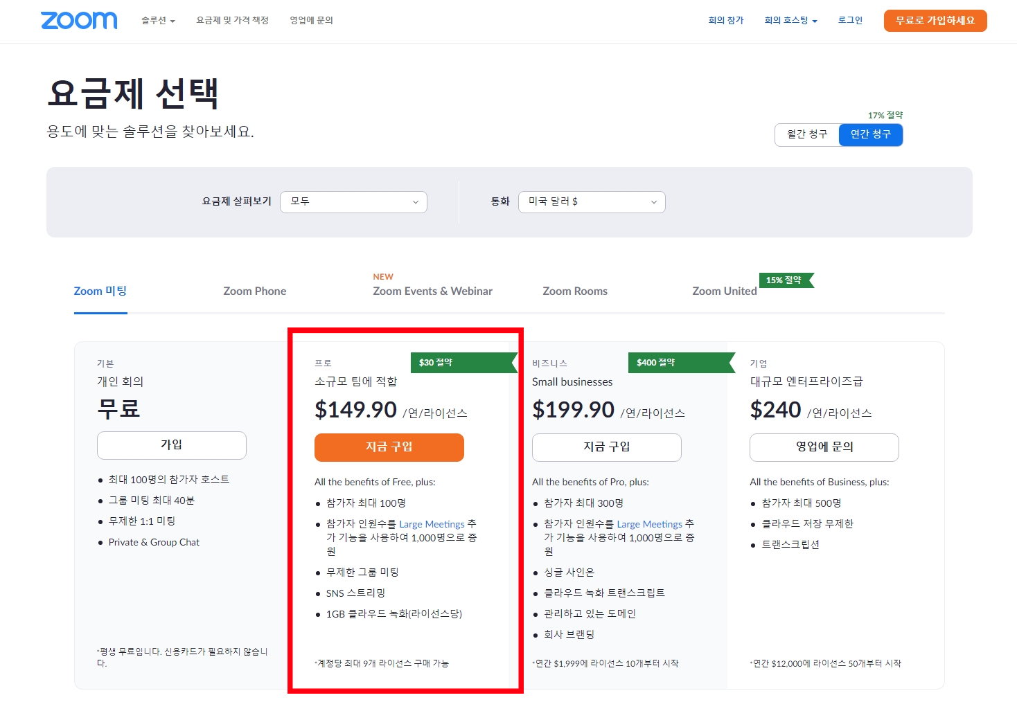Click 지금 구입 on Business plan
Viewport: 1017px width, 720px height.
coord(607,447)
